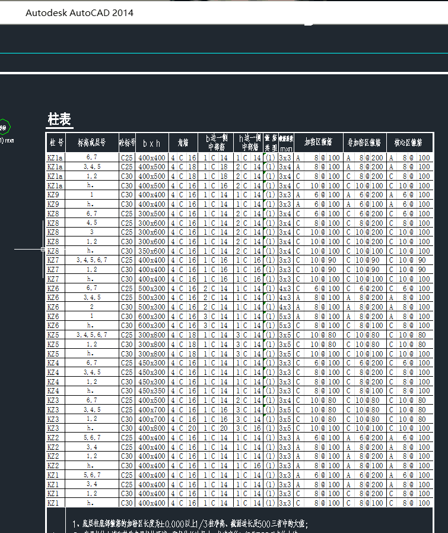Click KZ1a in the row with floors 6,7
The height and width of the screenshot is (533, 448).
(x=55, y=158)
